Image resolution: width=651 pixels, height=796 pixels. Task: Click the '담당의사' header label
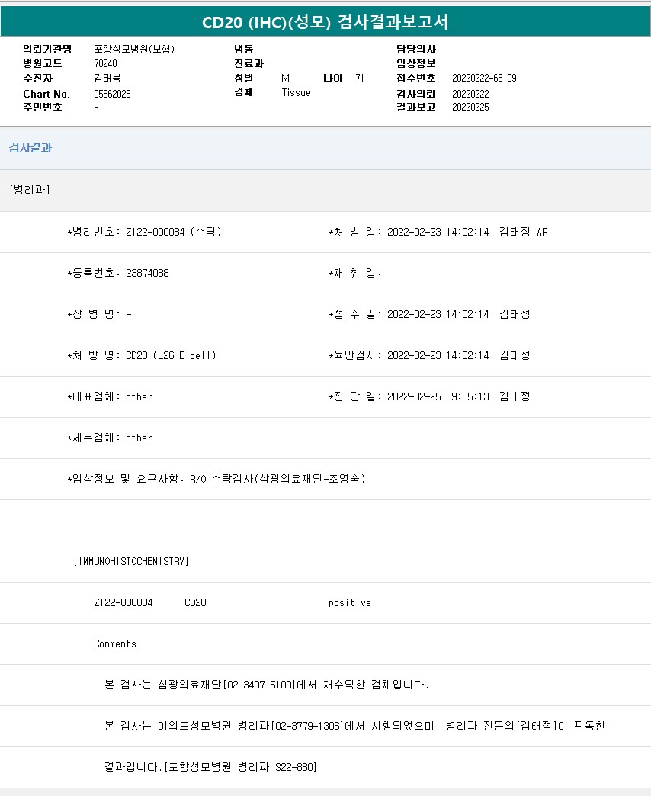(416, 49)
